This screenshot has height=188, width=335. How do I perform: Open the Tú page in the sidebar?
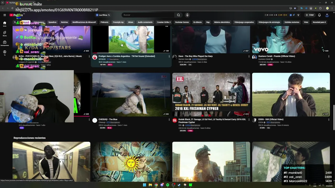coord(4,53)
